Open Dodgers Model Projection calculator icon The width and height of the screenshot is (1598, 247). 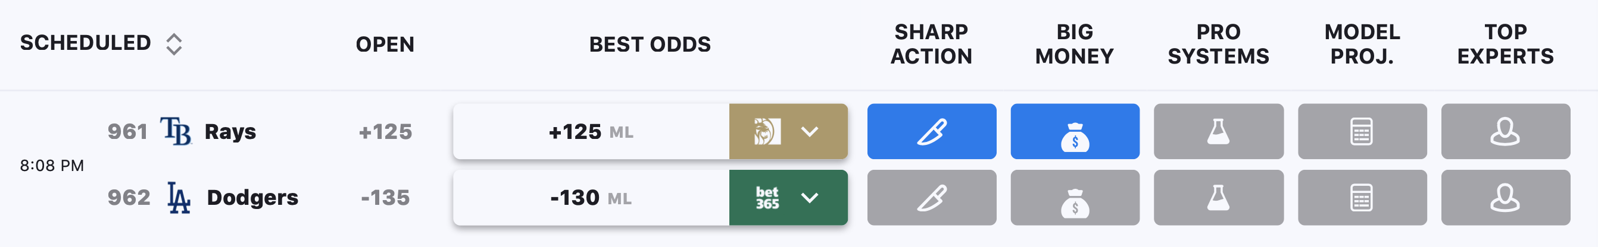click(1362, 198)
